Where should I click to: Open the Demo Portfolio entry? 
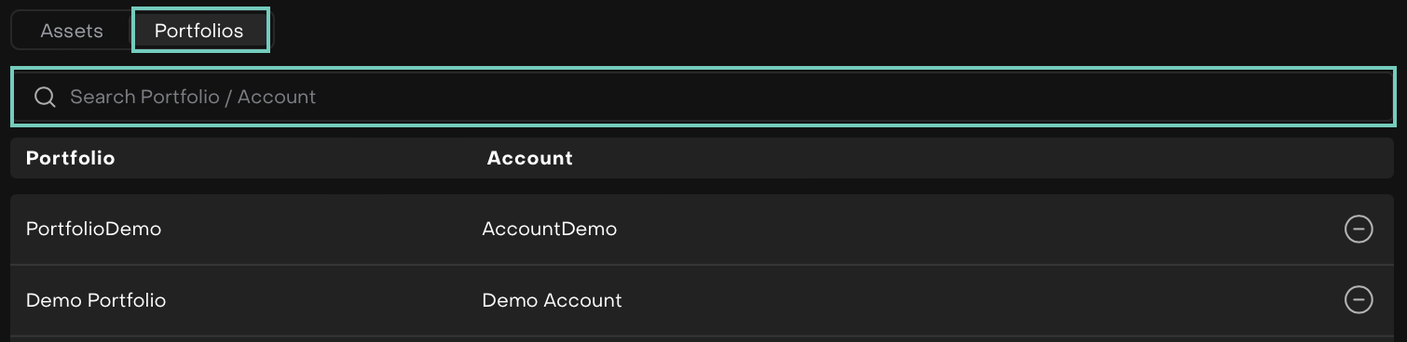(96, 300)
